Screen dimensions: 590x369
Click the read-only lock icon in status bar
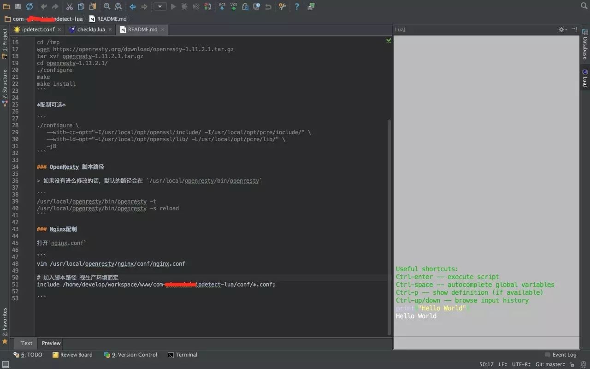pos(573,364)
